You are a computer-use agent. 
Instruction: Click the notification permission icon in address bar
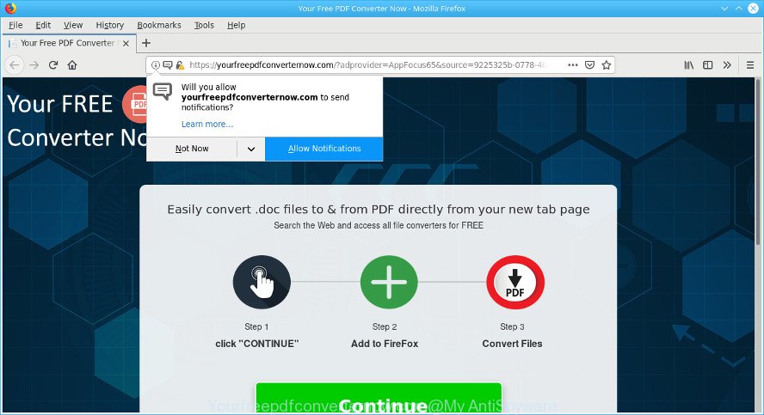168,64
